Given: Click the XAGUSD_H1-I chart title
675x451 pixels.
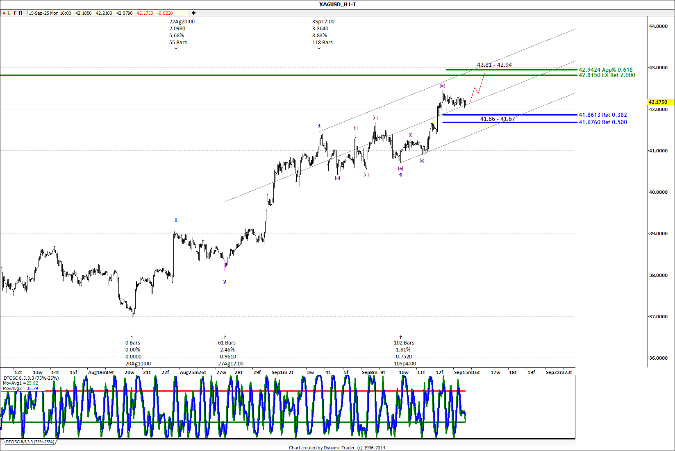Looking at the screenshot, I should pyautogui.click(x=337, y=5).
